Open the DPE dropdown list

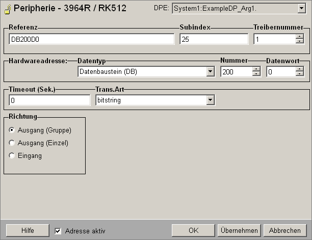click(x=302, y=8)
